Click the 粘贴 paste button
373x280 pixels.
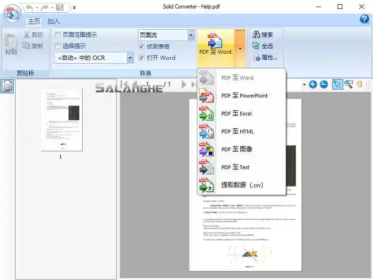[x=11, y=45]
